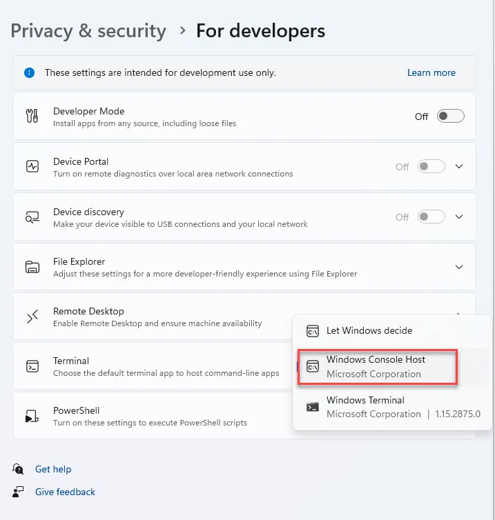The width and height of the screenshot is (495, 520).
Task: Go back to Privacy & security breadcrumb
Action: tap(88, 31)
